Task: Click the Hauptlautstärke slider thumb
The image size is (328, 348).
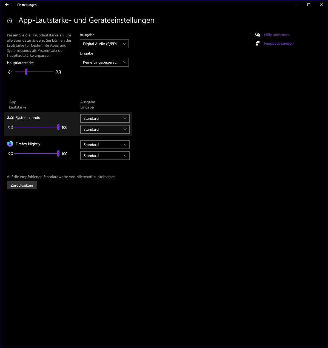Action: point(26,72)
